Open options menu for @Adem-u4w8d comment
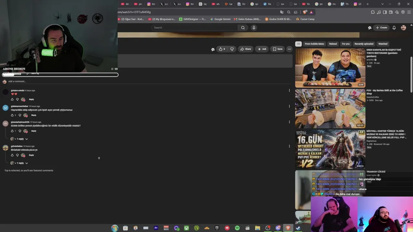Viewport: 413px width, 232px height. [x=289, y=91]
